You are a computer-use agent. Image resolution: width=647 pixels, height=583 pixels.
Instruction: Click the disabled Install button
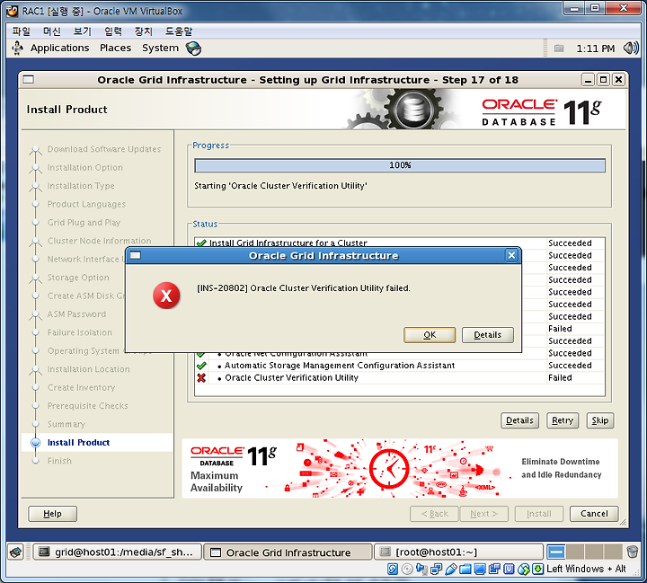[539, 514]
